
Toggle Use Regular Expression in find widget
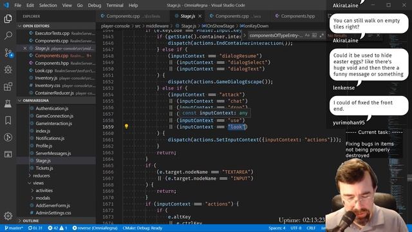tap(322, 35)
